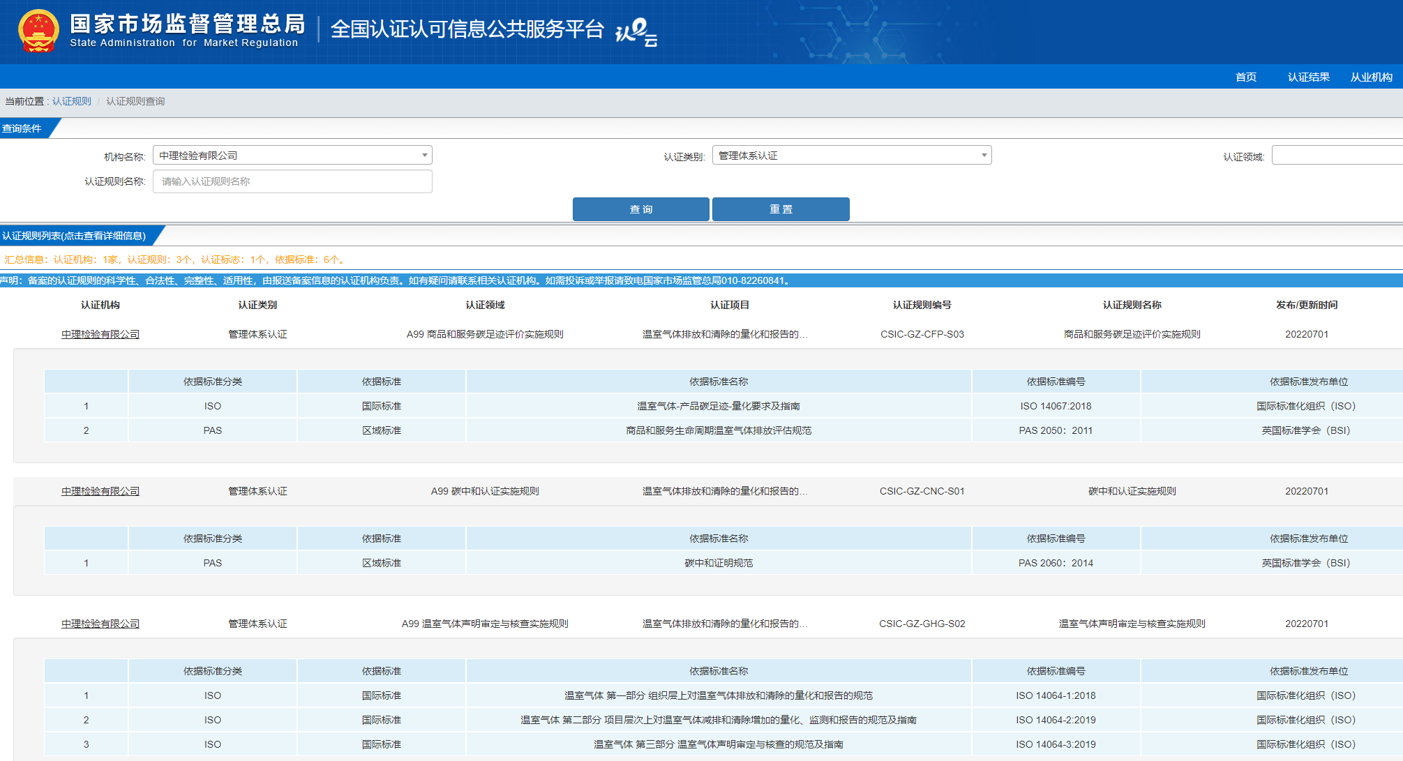
Task: Click 发布/更新时间 column header
Action: click(x=1307, y=305)
